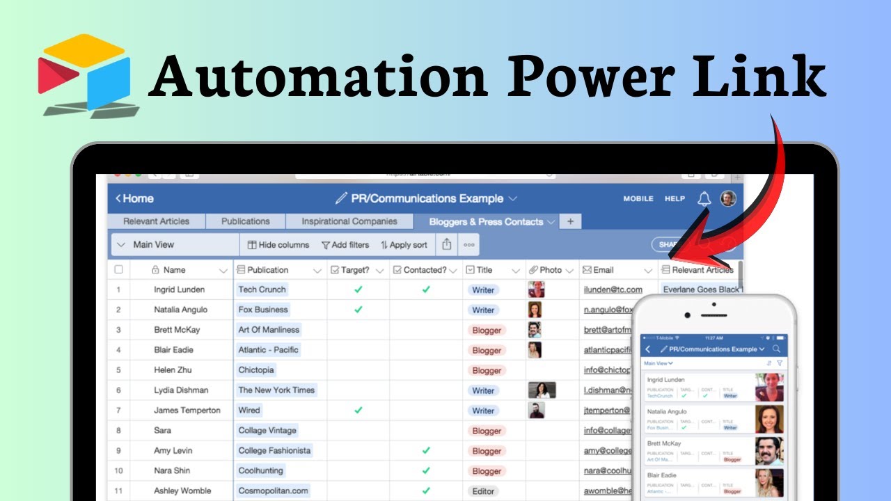The image size is (891, 501).
Task: Open the ilunden@tc.com email link
Action: [613, 290]
